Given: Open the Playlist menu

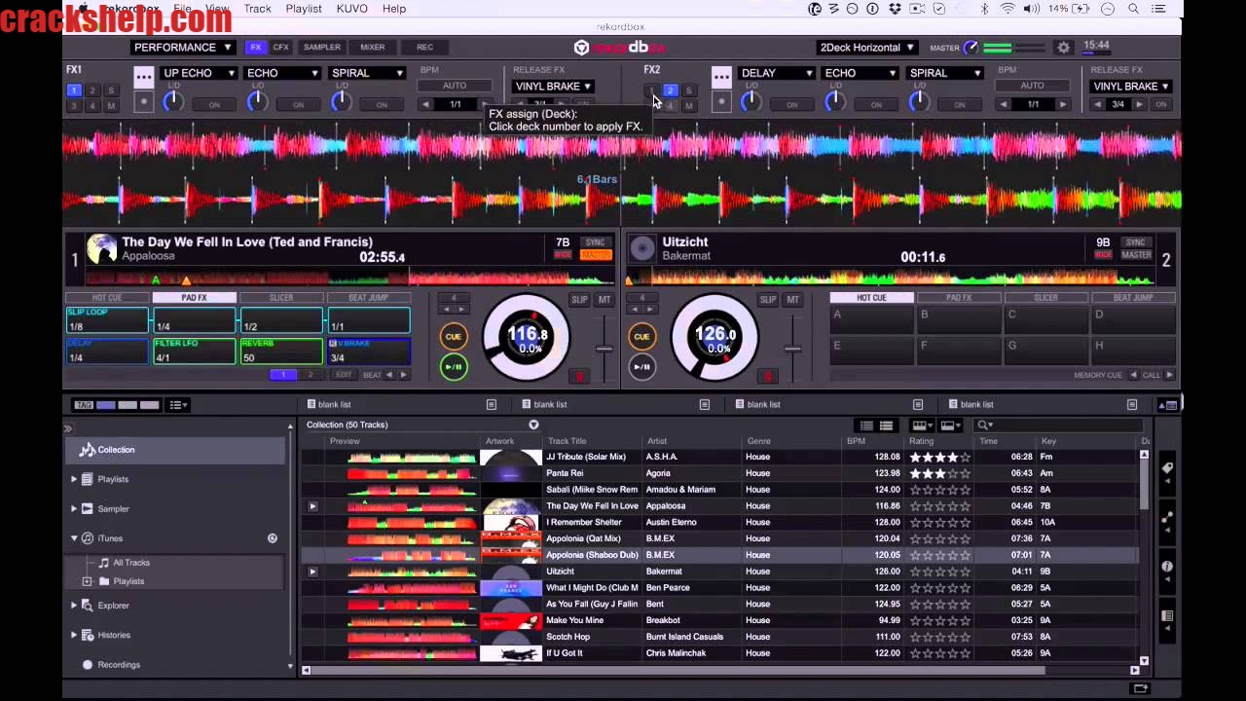Looking at the screenshot, I should pyautogui.click(x=304, y=9).
